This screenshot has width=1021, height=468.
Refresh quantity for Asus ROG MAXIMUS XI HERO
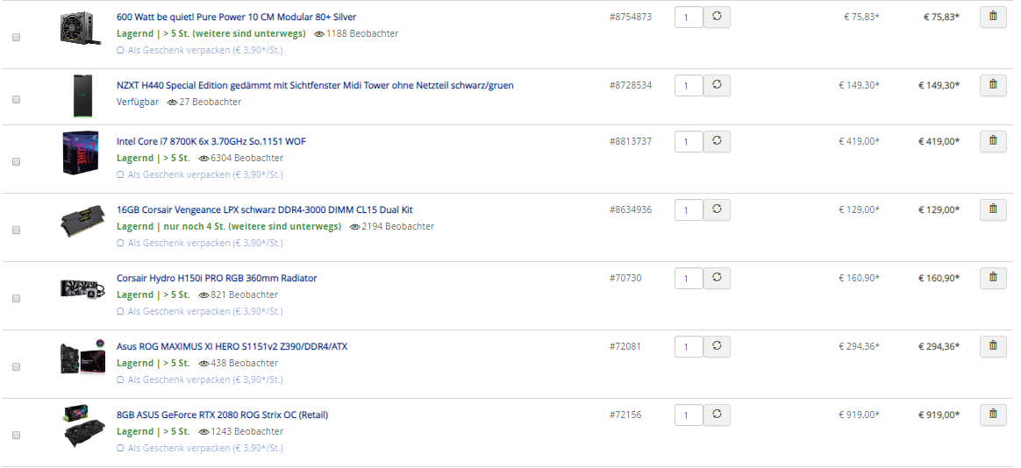tap(717, 346)
